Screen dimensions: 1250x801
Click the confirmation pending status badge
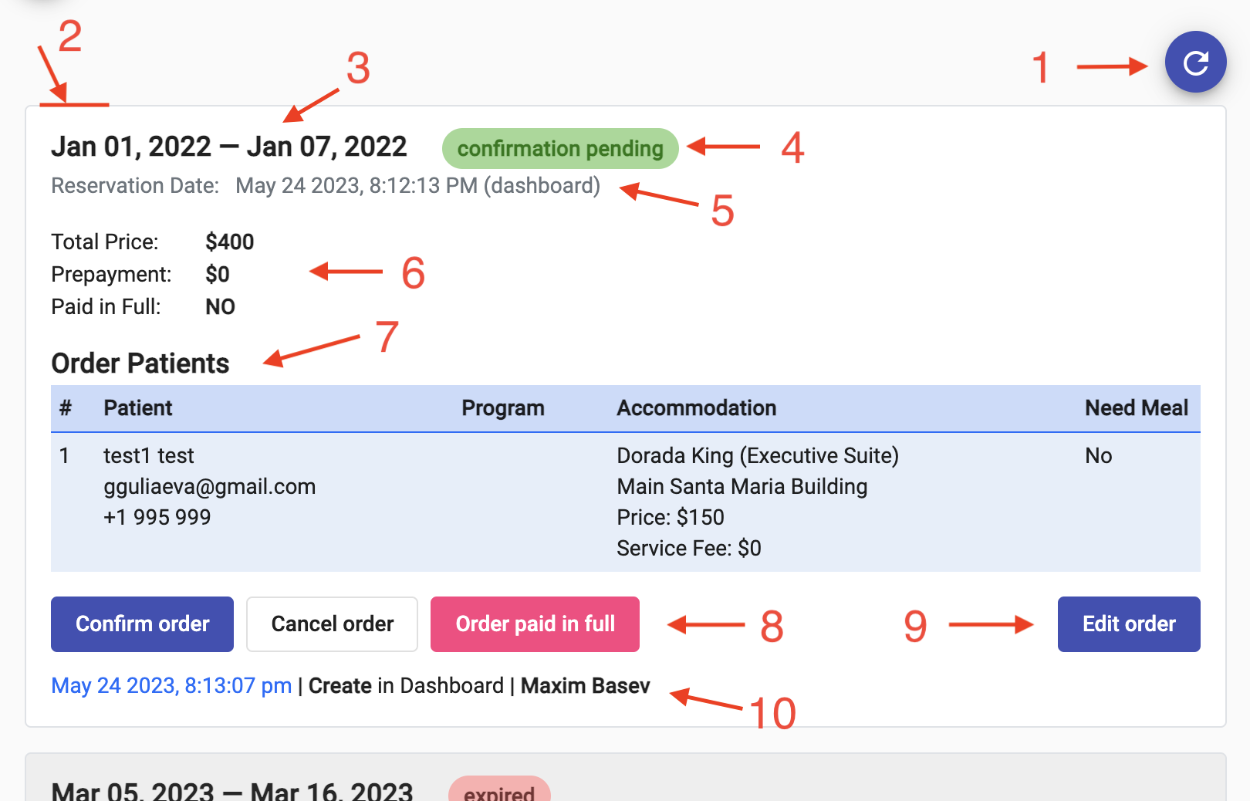[560, 148]
